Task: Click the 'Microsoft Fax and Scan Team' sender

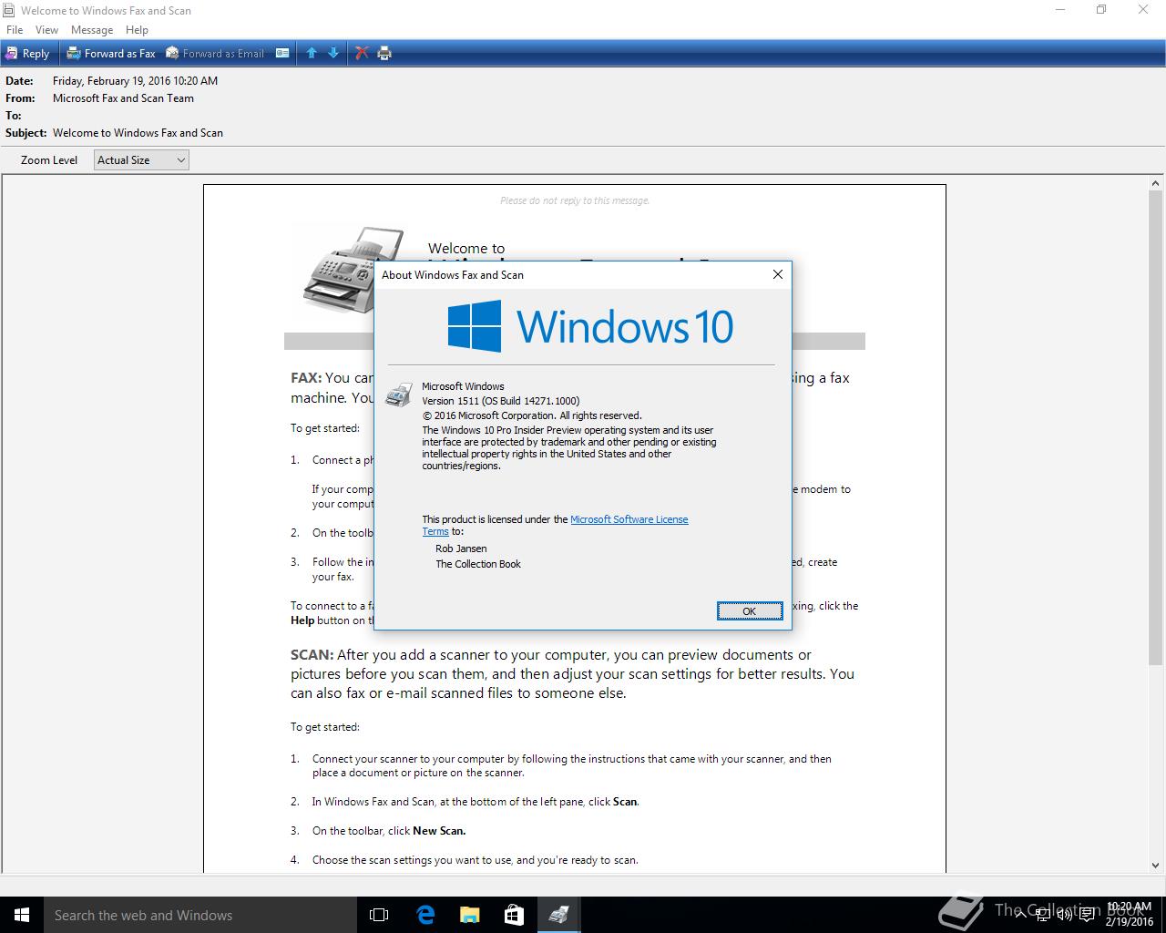Action: pos(123,98)
